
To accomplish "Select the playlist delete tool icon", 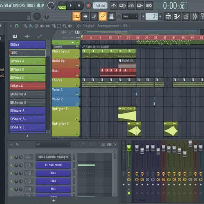I will pos(36,26).
